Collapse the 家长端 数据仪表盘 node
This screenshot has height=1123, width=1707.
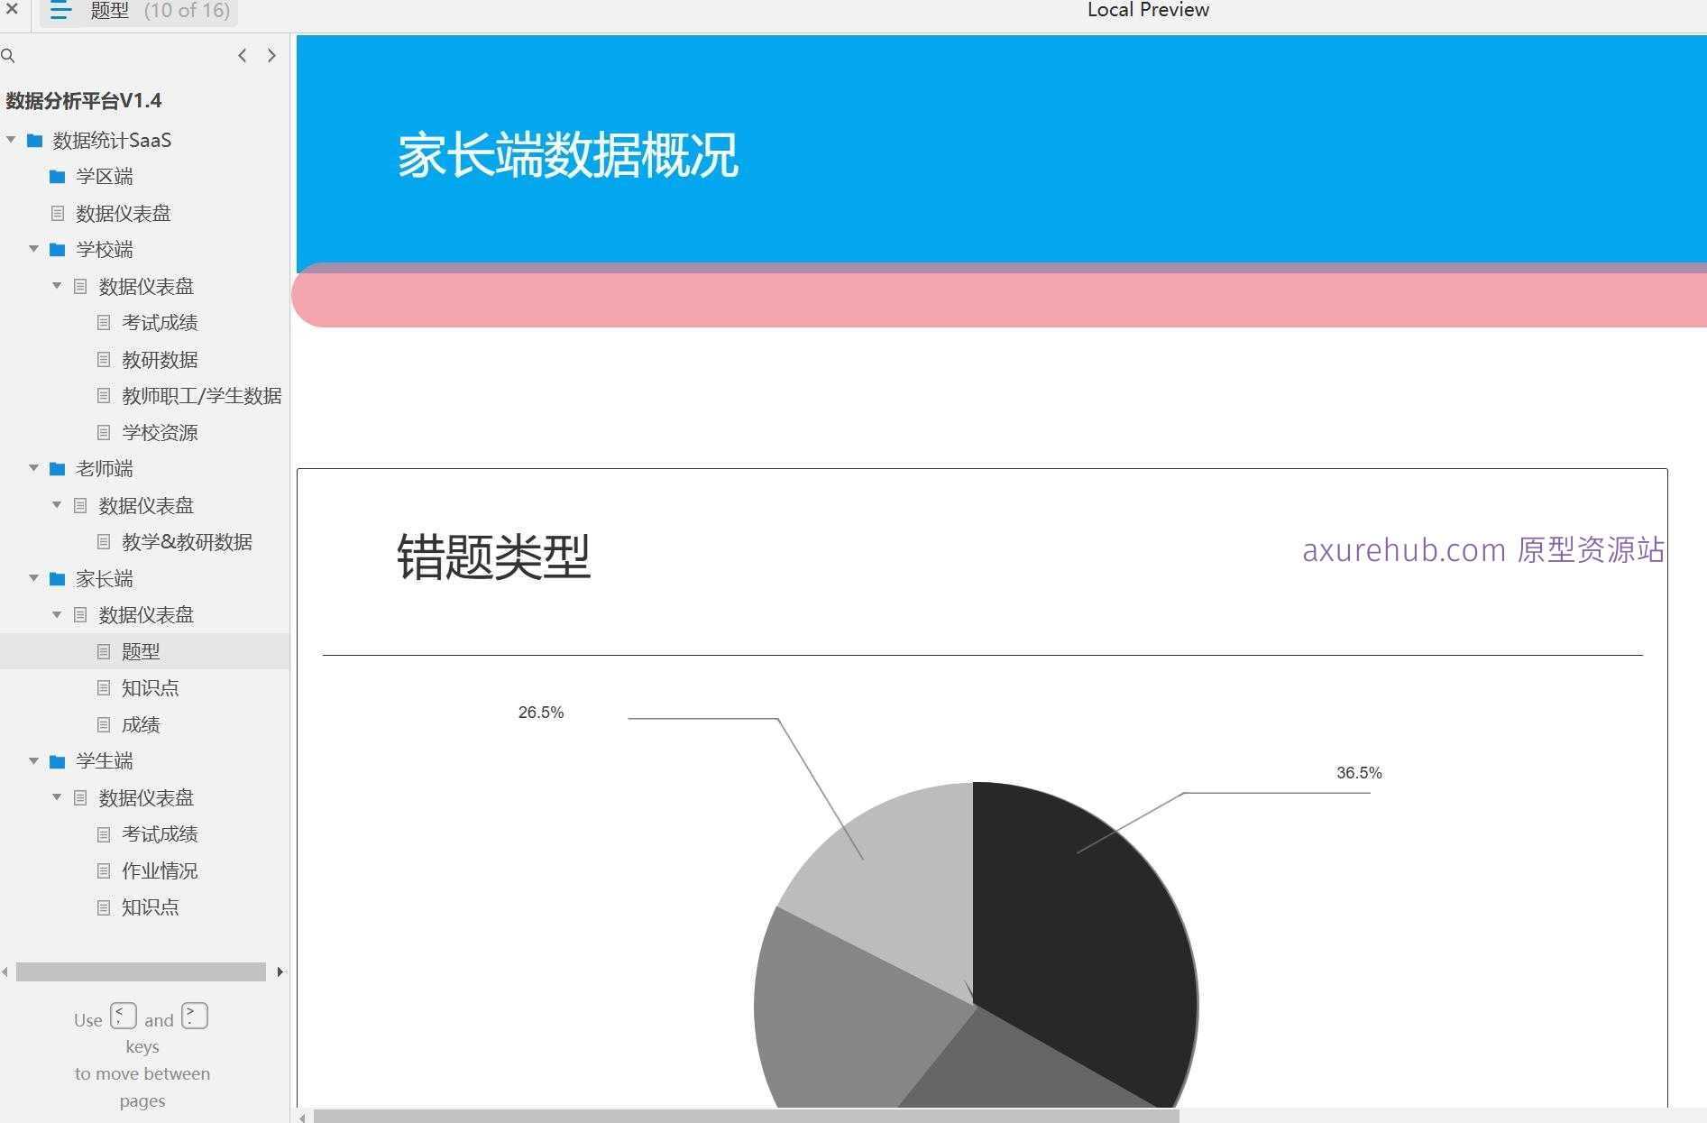point(57,614)
